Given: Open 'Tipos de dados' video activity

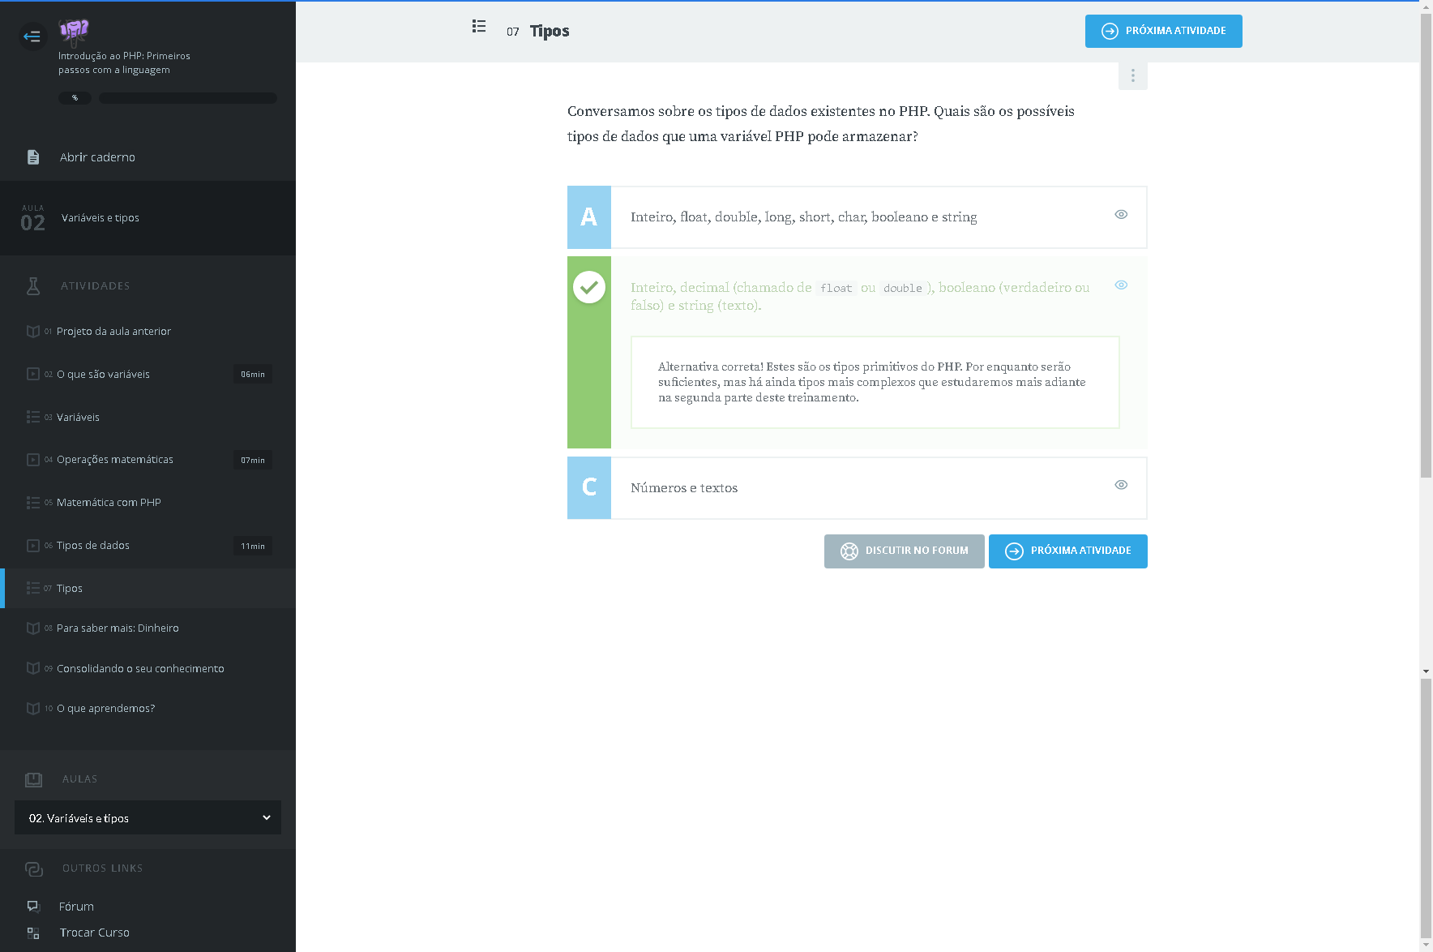Looking at the screenshot, I should [93, 546].
